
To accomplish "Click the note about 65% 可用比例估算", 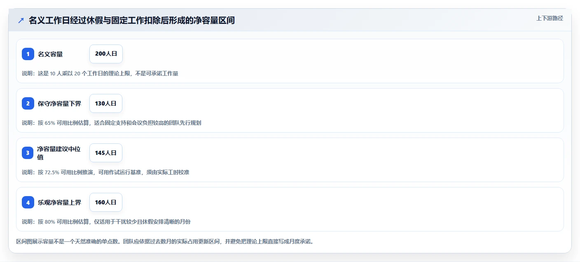I will [112, 123].
